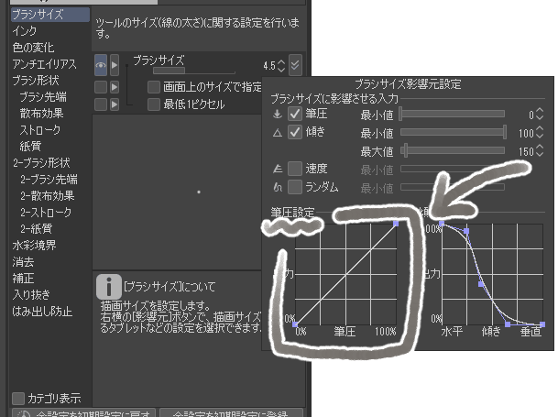This screenshot has height=417, width=558.
Task: Click the info icon for [ブラシサイズ]について
Action: [110, 288]
